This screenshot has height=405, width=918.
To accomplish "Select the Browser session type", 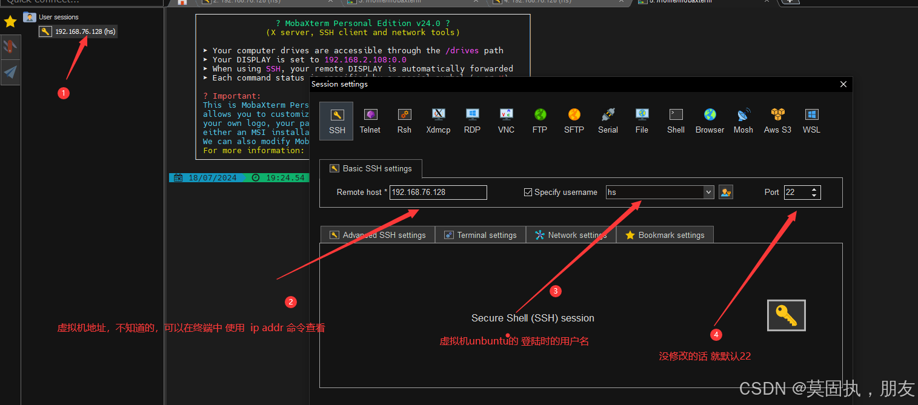I will click(710, 121).
